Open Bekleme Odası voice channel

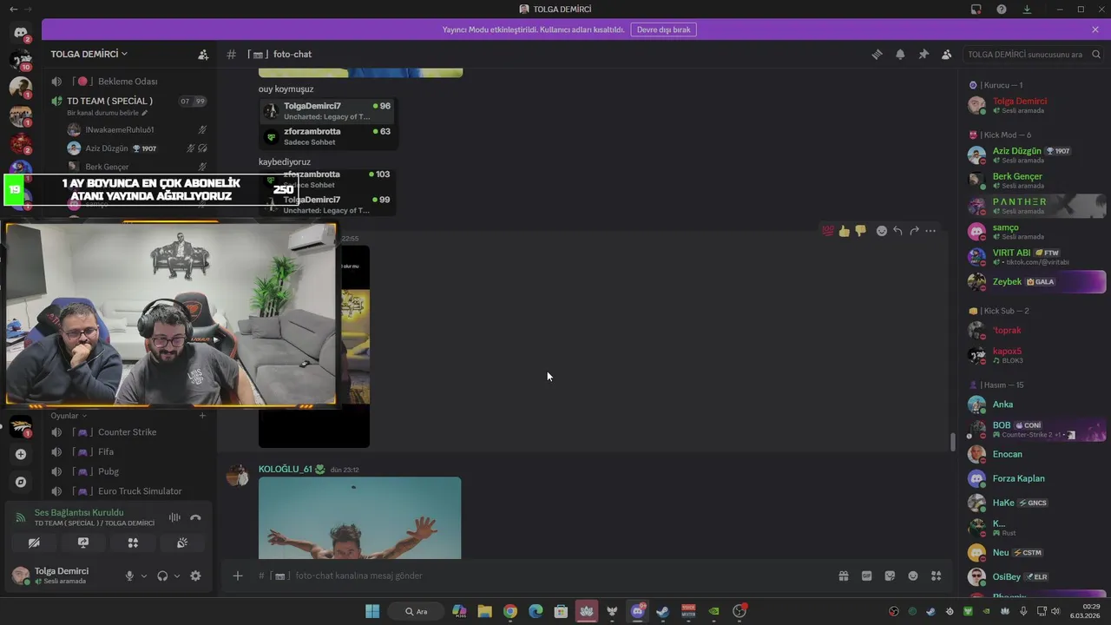128,82
